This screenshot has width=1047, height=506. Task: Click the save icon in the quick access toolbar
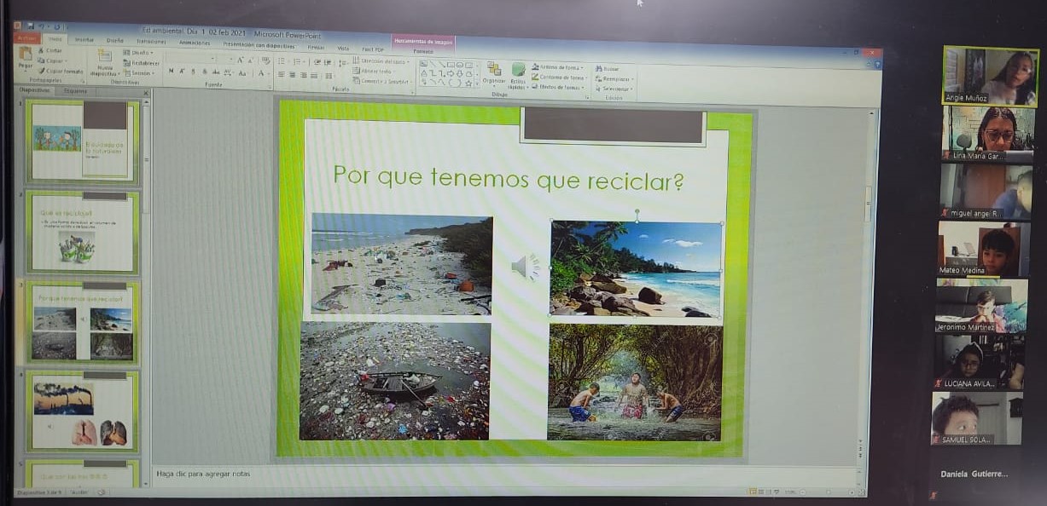tap(30, 26)
